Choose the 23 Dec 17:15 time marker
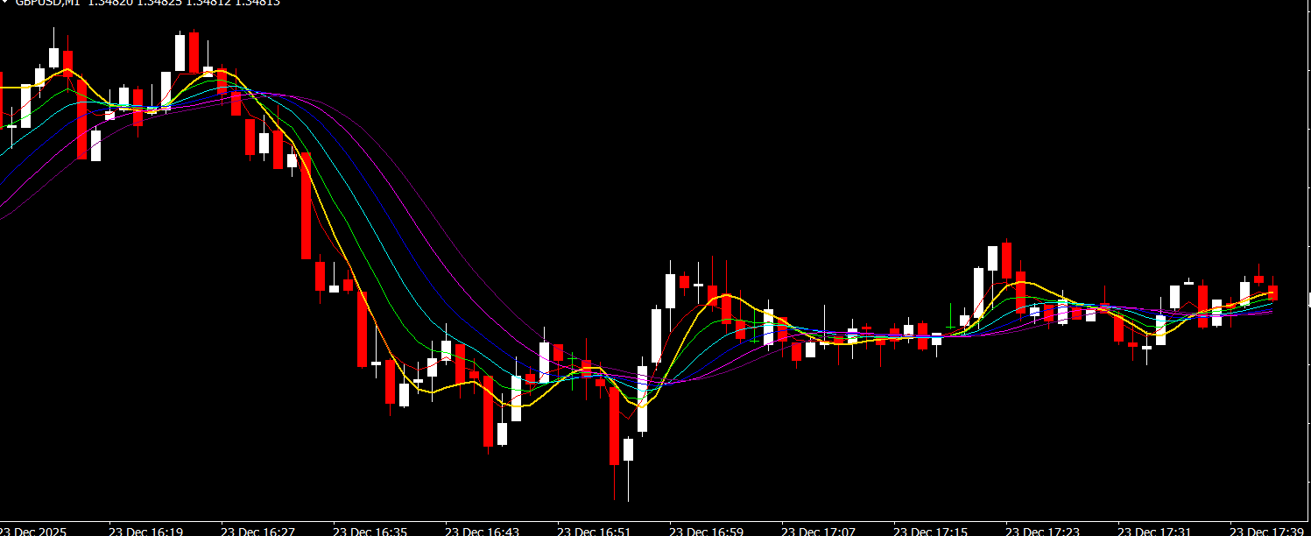This screenshot has width=1311, height=536. tap(930, 531)
